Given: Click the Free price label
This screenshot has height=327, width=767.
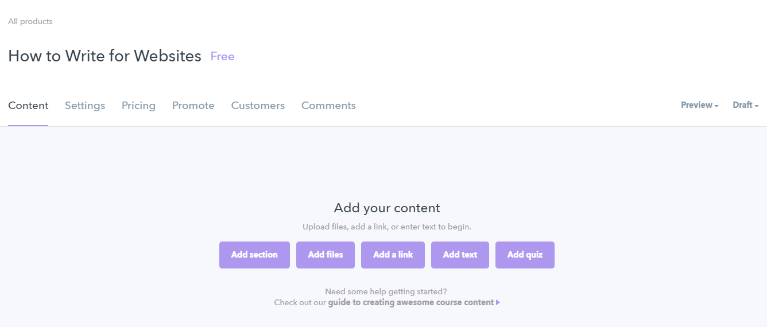Looking at the screenshot, I should pos(222,56).
